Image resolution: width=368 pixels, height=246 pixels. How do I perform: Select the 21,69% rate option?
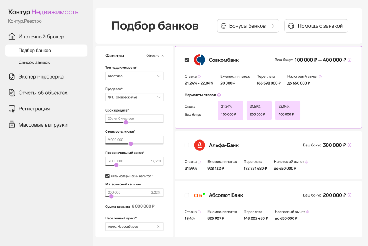tap(259, 110)
